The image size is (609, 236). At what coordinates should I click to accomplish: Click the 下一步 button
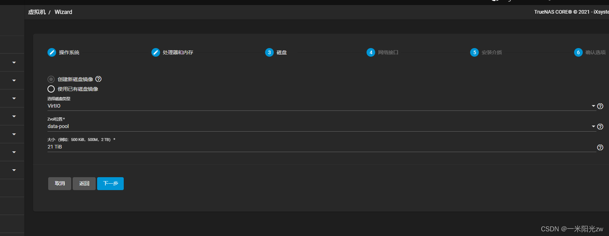coord(110,184)
